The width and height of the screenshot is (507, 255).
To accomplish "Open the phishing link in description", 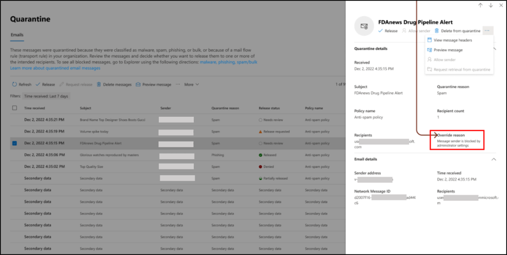I will 226,62.
